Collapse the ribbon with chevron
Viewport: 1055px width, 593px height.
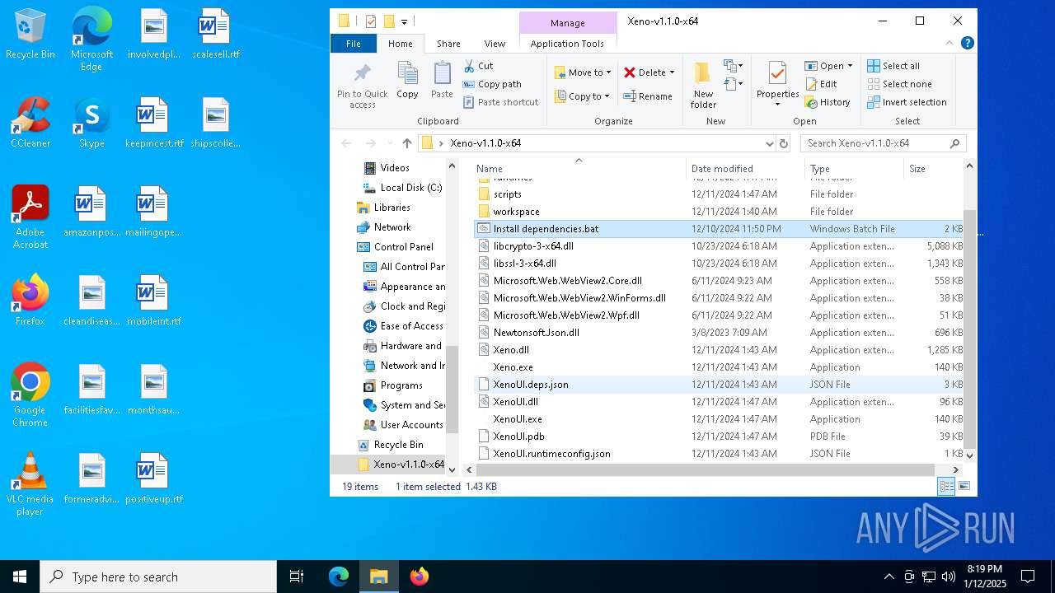point(950,44)
